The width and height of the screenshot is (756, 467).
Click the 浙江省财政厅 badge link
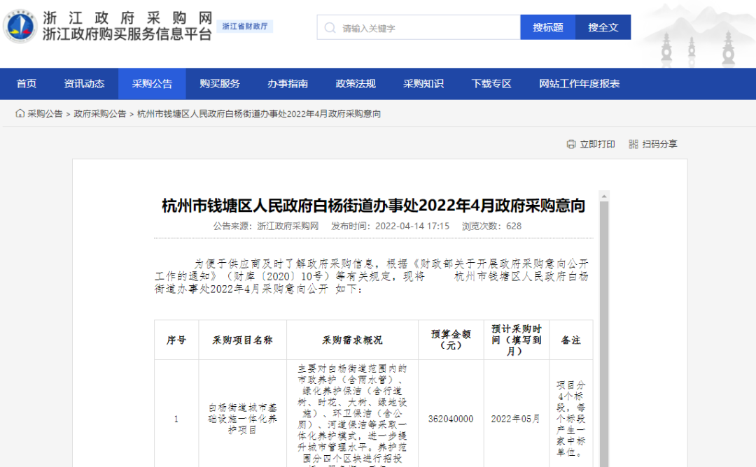(x=245, y=27)
